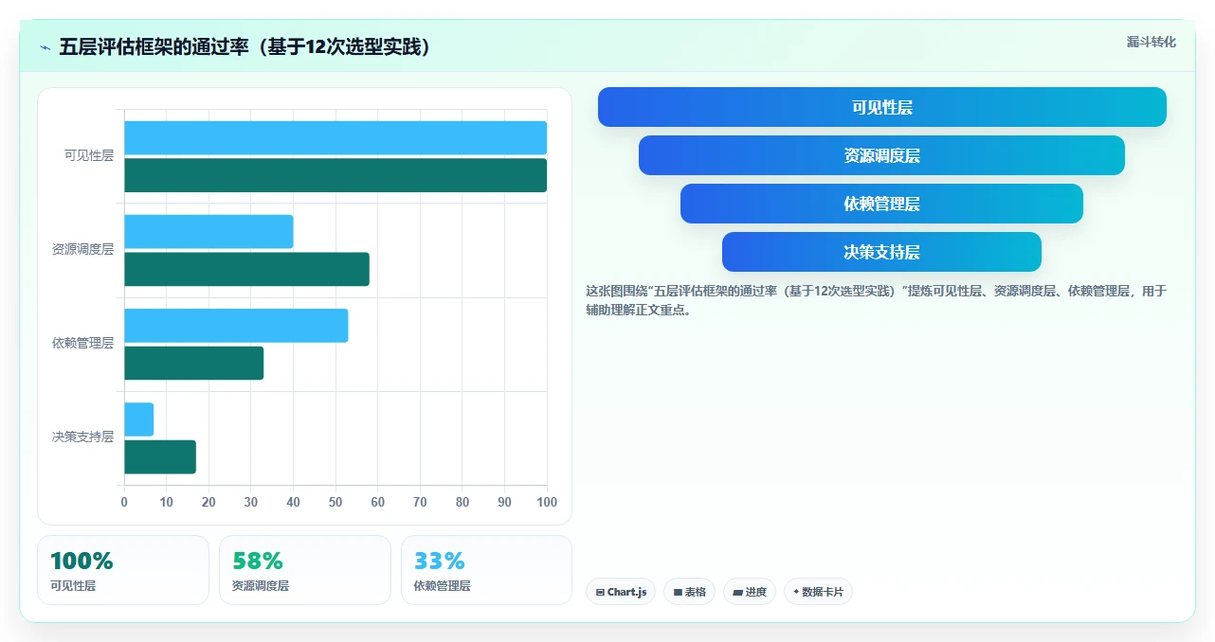
Task: Click the light blue 资源调度层 chart bar
Action: pyautogui.click(x=209, y=231)
